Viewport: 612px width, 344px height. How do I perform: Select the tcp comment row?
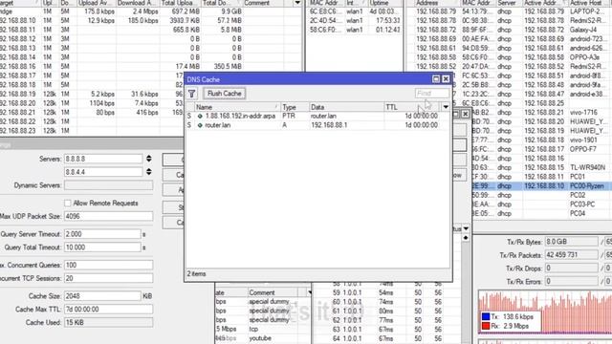(x=263, y=329)
